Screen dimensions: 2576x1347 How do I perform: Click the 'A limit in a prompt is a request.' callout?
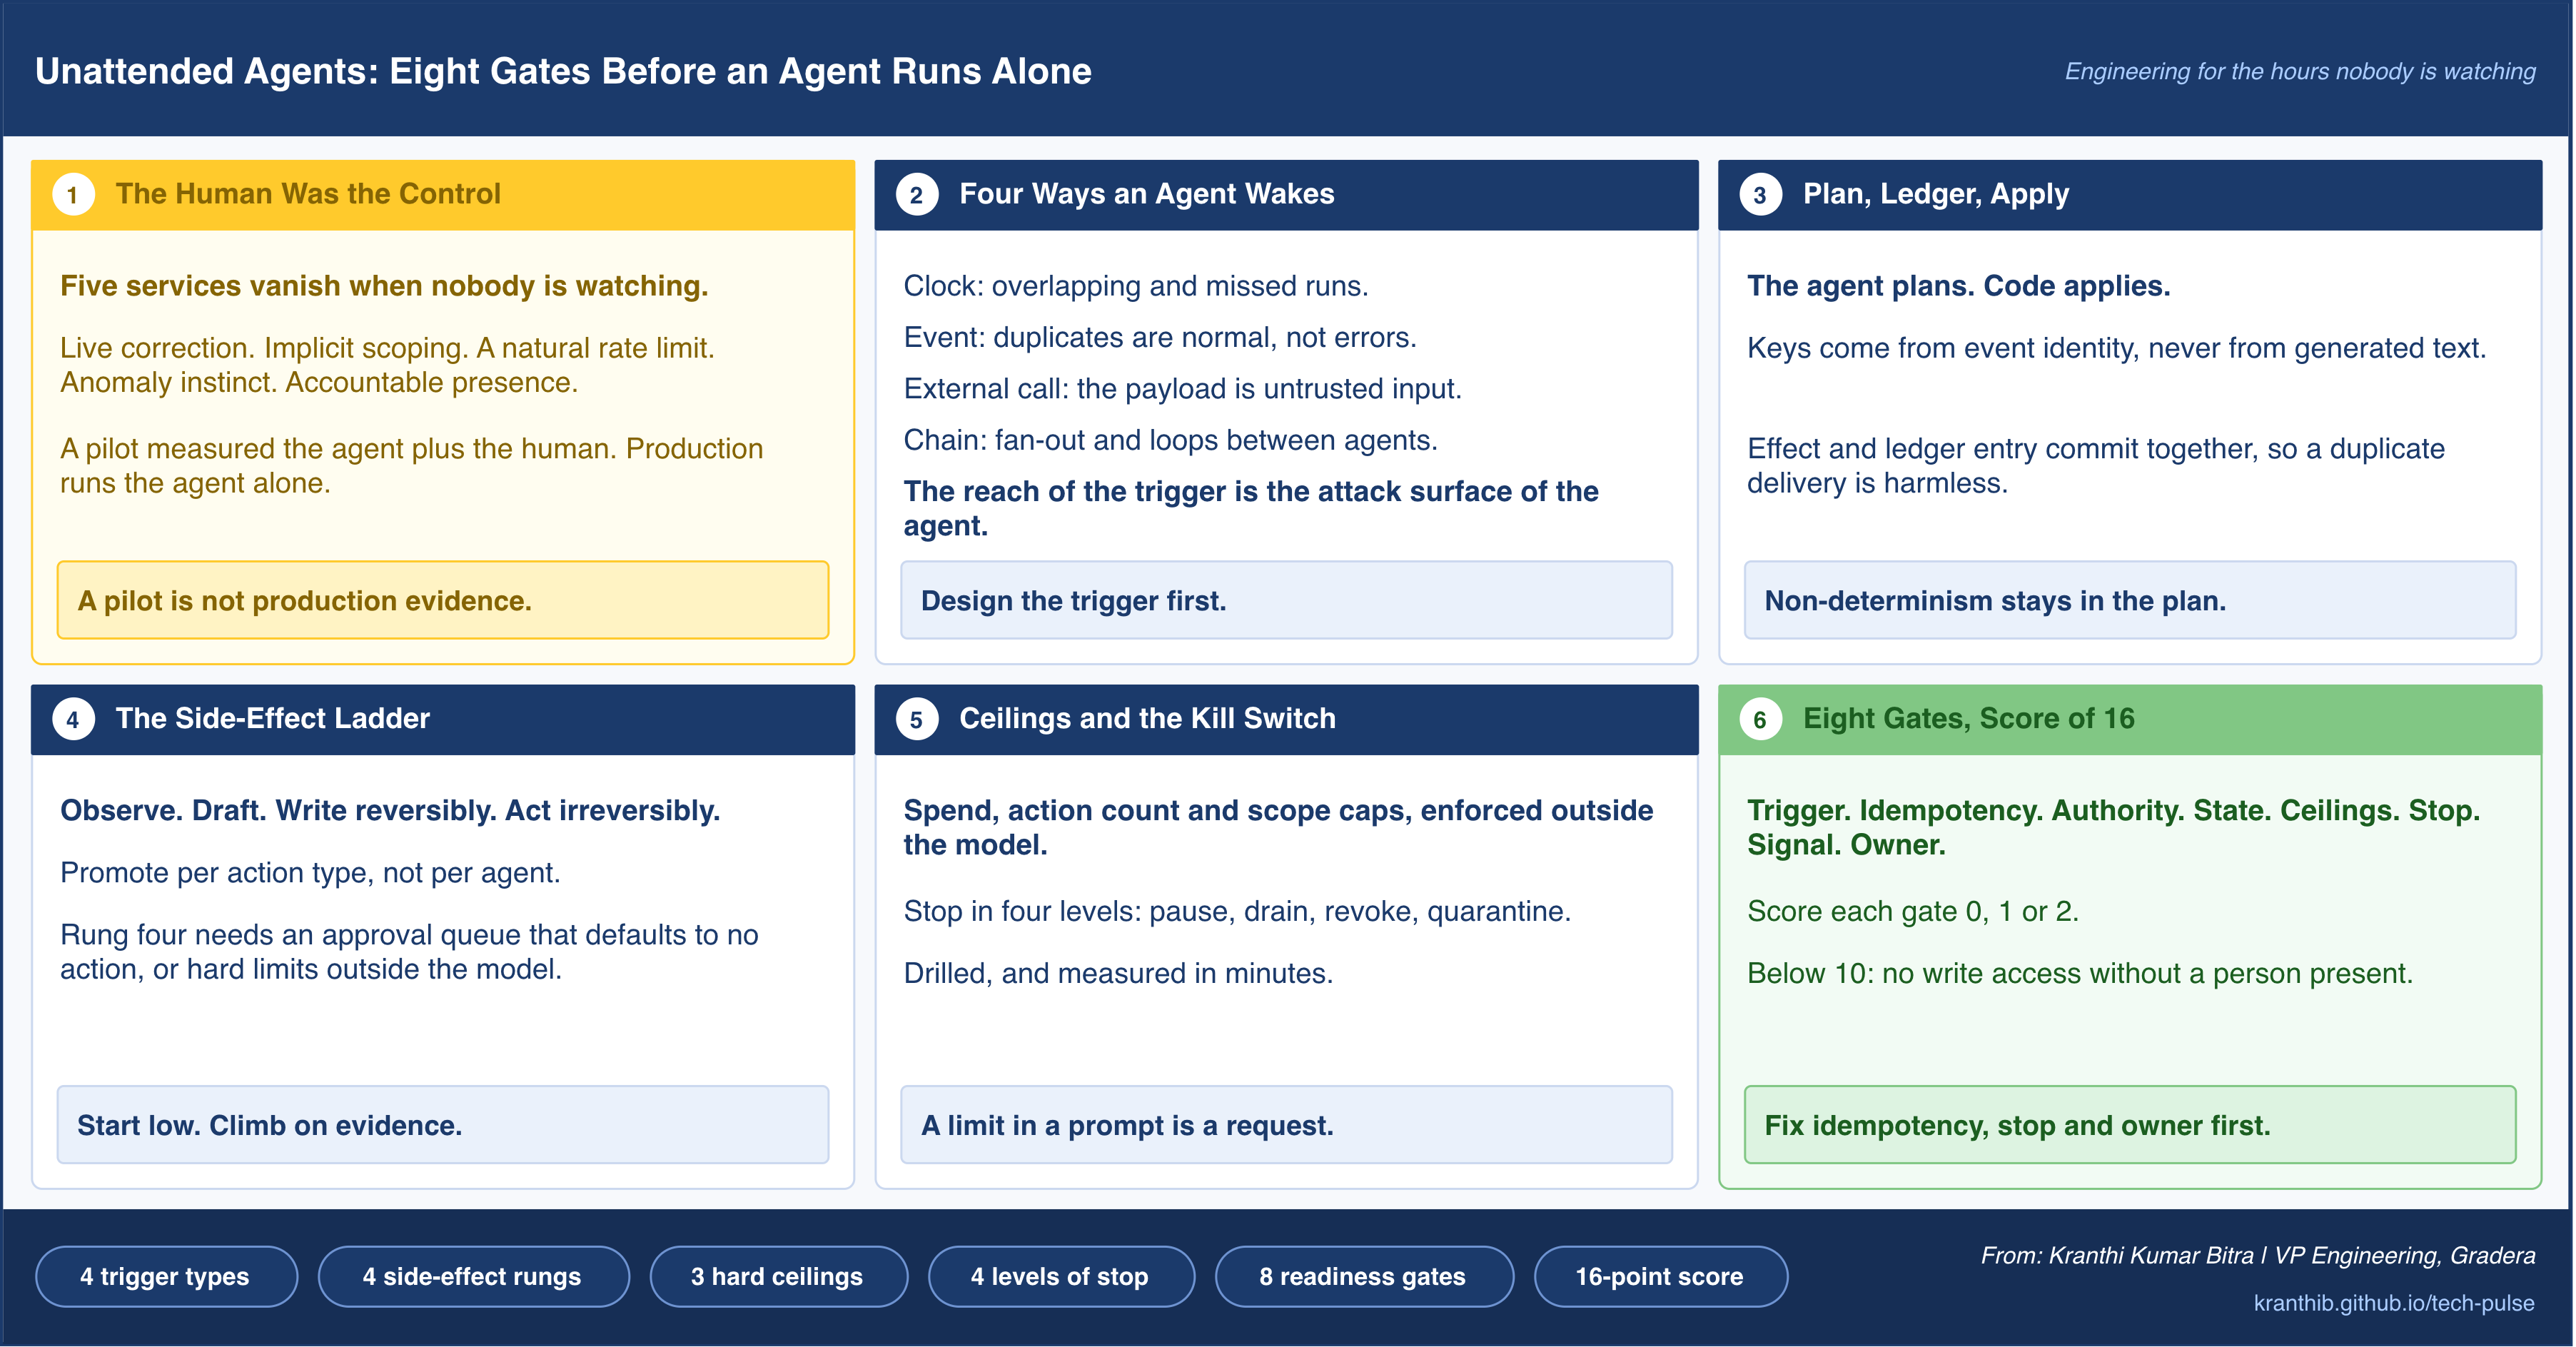point(1286,1125)
